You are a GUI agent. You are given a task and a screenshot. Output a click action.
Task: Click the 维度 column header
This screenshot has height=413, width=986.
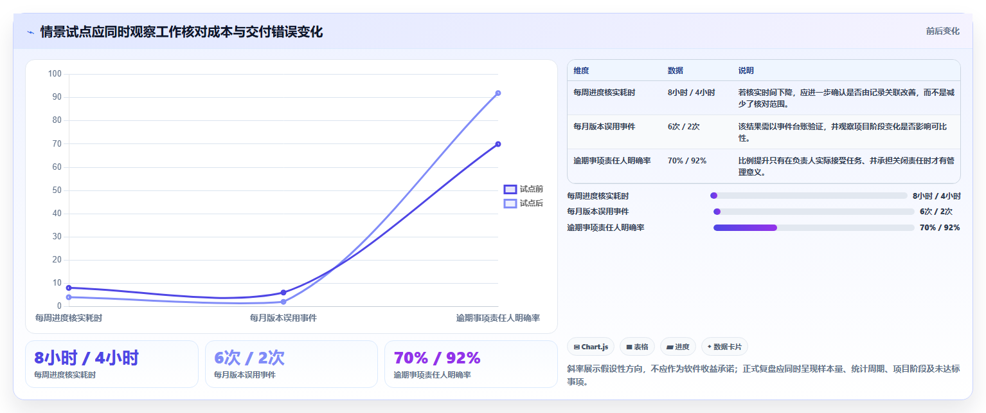coord(582,71)
